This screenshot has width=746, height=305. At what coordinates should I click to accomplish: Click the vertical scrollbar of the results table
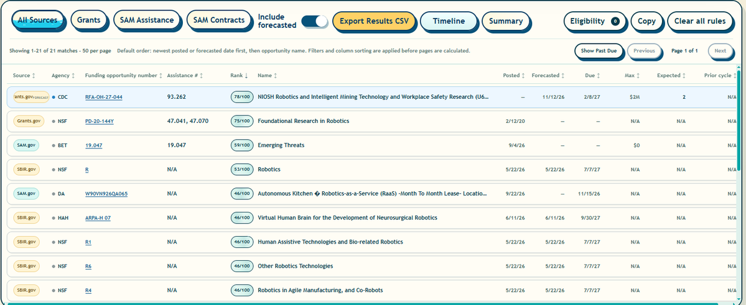[x=739, y=121]
